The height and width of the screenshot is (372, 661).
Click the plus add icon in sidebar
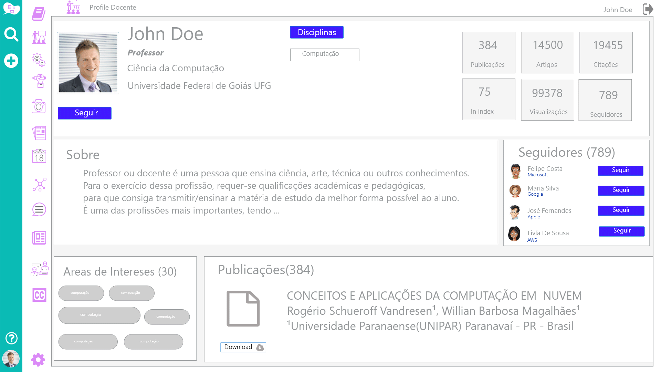(x=11, y=61)
